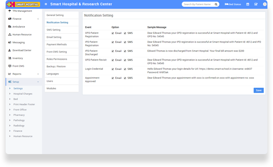Click the user profile avatar icon
The height and width of the screenshot is (167, 273).
(264, 4)
